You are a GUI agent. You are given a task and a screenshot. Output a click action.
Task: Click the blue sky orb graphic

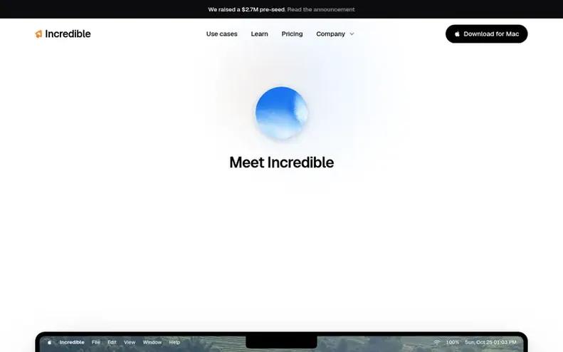coord(282,113)
